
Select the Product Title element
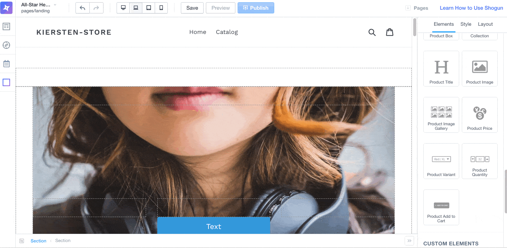coord(441,69)
